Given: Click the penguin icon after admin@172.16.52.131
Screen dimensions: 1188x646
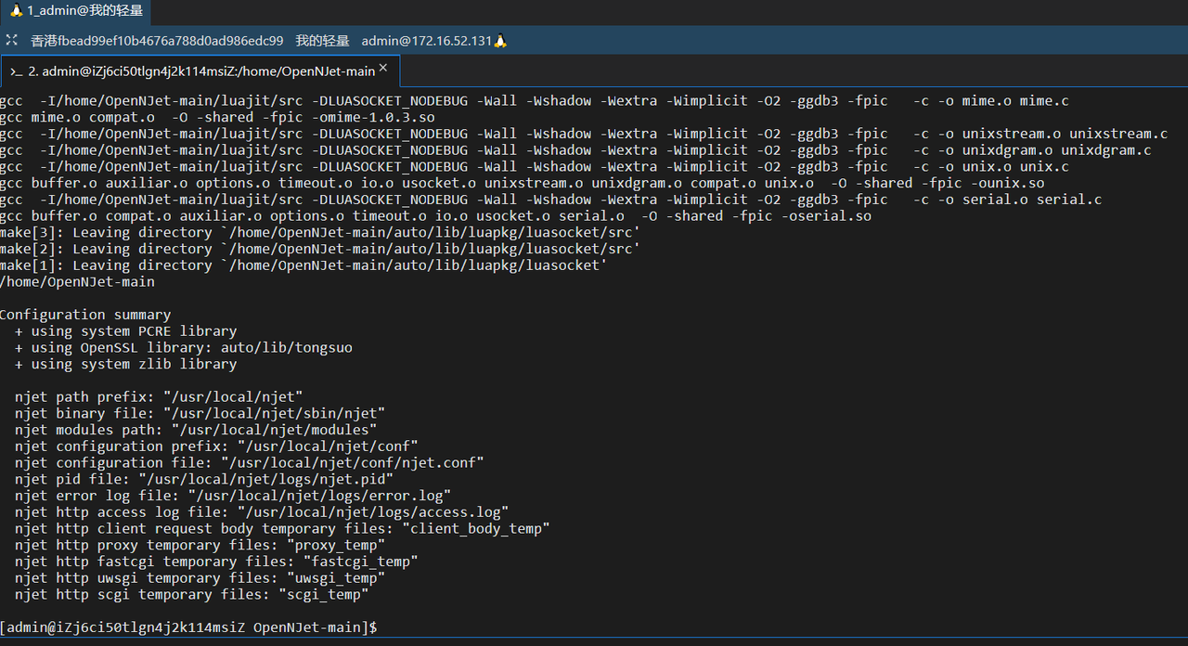Looking at the screenshot, I should pos(500,41).
